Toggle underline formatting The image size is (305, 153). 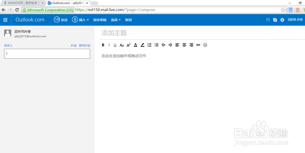[115, 45]
